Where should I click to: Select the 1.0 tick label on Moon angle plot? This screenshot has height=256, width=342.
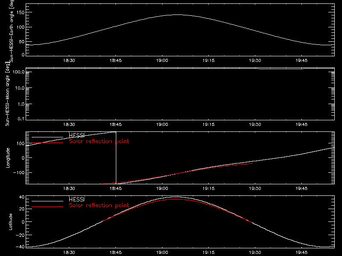coord(21,104)
